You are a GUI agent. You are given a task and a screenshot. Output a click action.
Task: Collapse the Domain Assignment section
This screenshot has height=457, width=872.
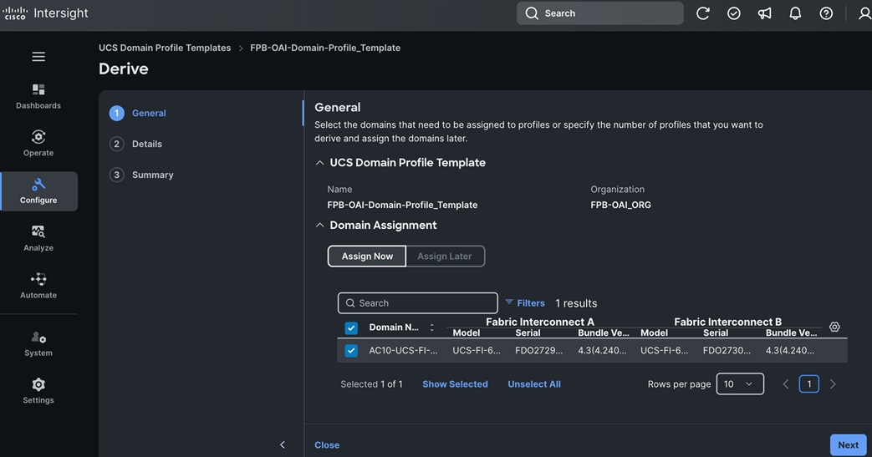point(319,226)
